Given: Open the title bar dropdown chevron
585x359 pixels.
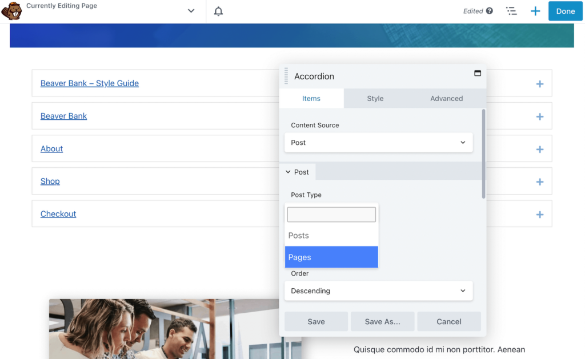Looking at the screenshot, I should [191, 11].
